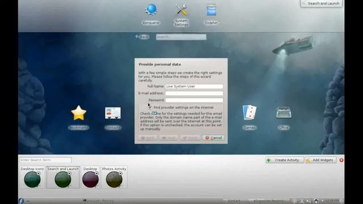The width and height of the screenshot is (363, 204).
Task: Click into the Full Name field
Action: click(x=194, y=86)
